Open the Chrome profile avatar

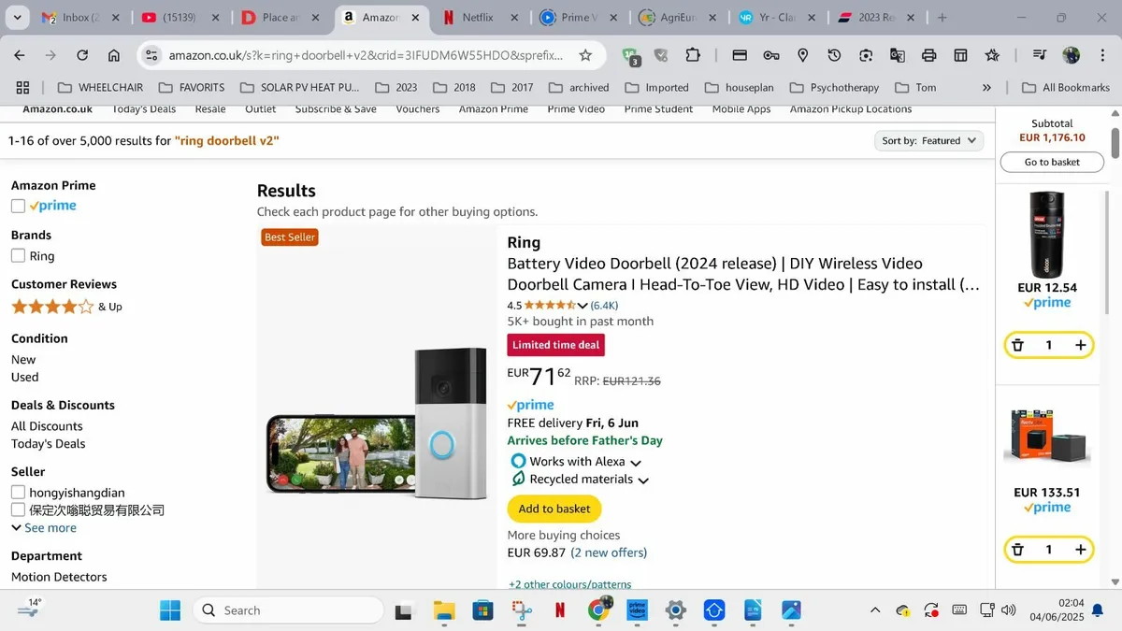(1072, 55)
